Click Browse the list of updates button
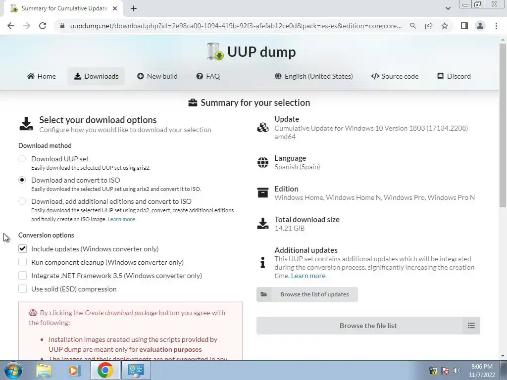 [x=307, y=294]
